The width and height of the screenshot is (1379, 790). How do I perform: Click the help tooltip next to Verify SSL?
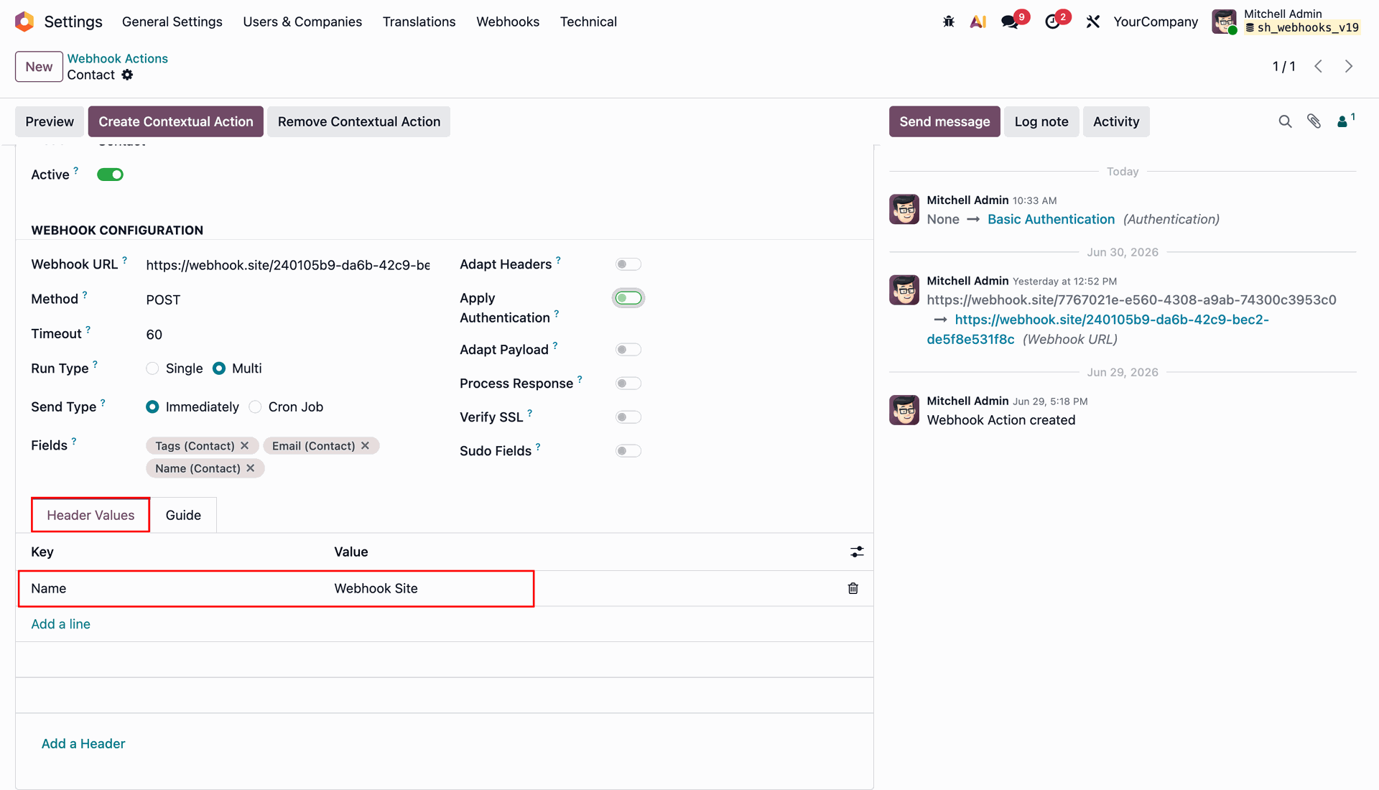530,413
